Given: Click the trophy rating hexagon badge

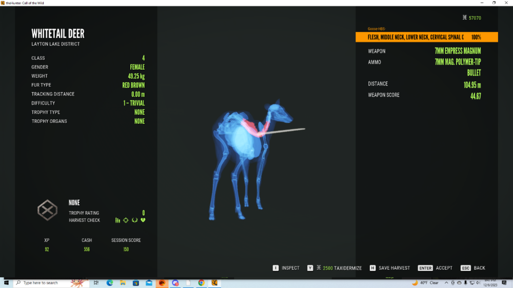Looking at the screenshot, I should pos(47,210).
